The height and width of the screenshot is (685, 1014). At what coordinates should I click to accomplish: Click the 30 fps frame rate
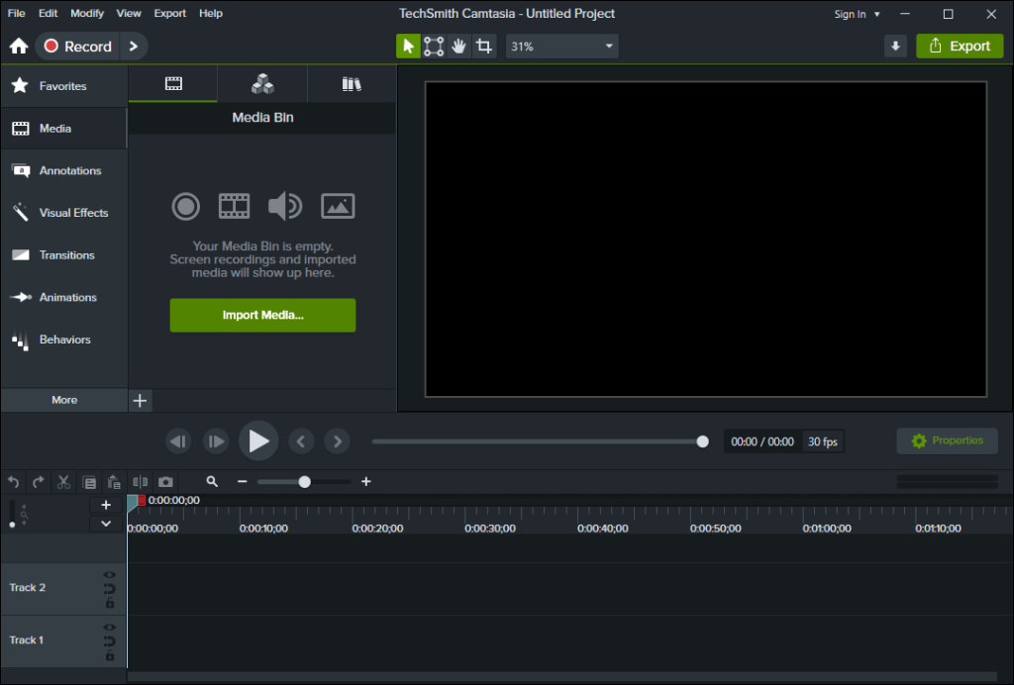coord(823,441)
